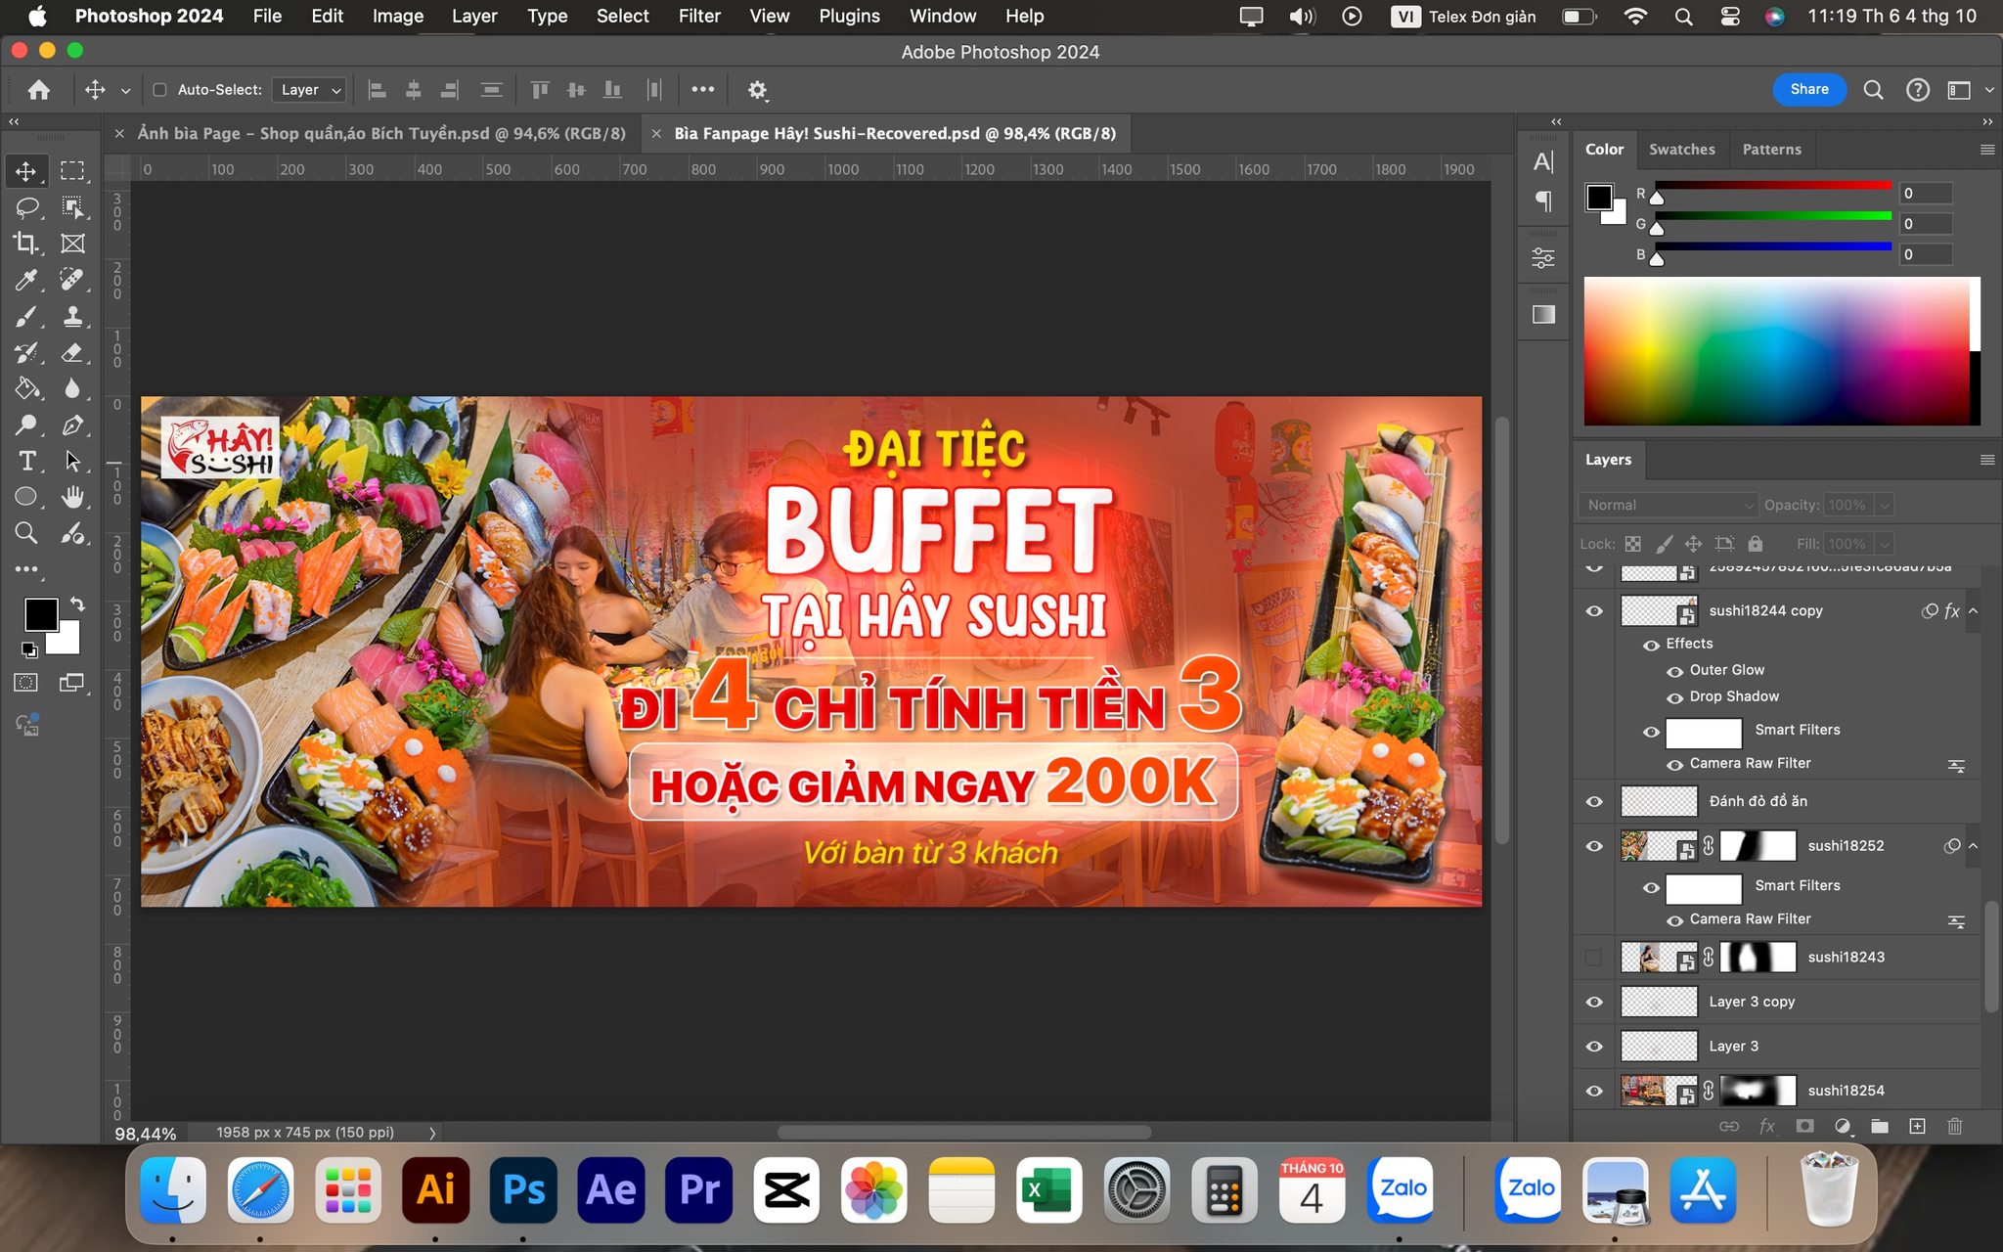Screen dimensions: 2003x1252
Task: Select the Lasso tool
Action: point(26,206)
